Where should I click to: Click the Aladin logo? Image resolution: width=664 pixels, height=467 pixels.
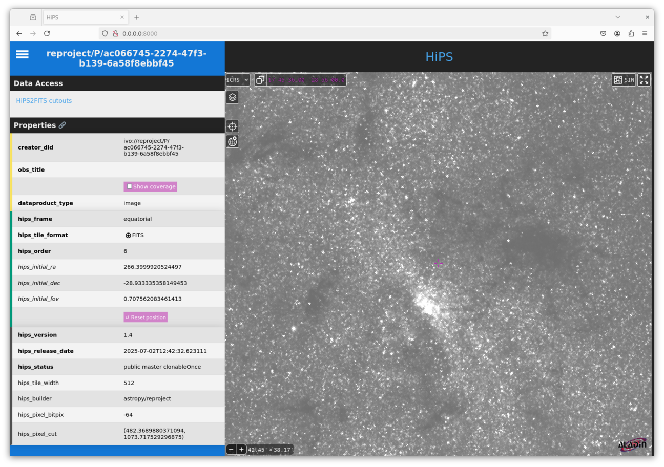point(632,444)
